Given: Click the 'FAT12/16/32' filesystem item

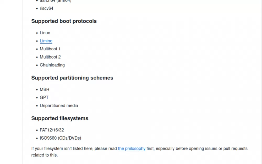Looking at the screenshot, I should [52, 130].
